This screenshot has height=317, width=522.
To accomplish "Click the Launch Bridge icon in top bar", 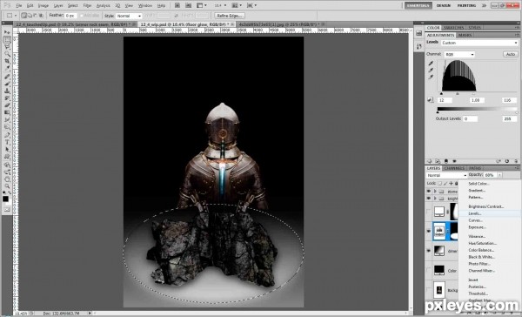I will click(177, 5).
